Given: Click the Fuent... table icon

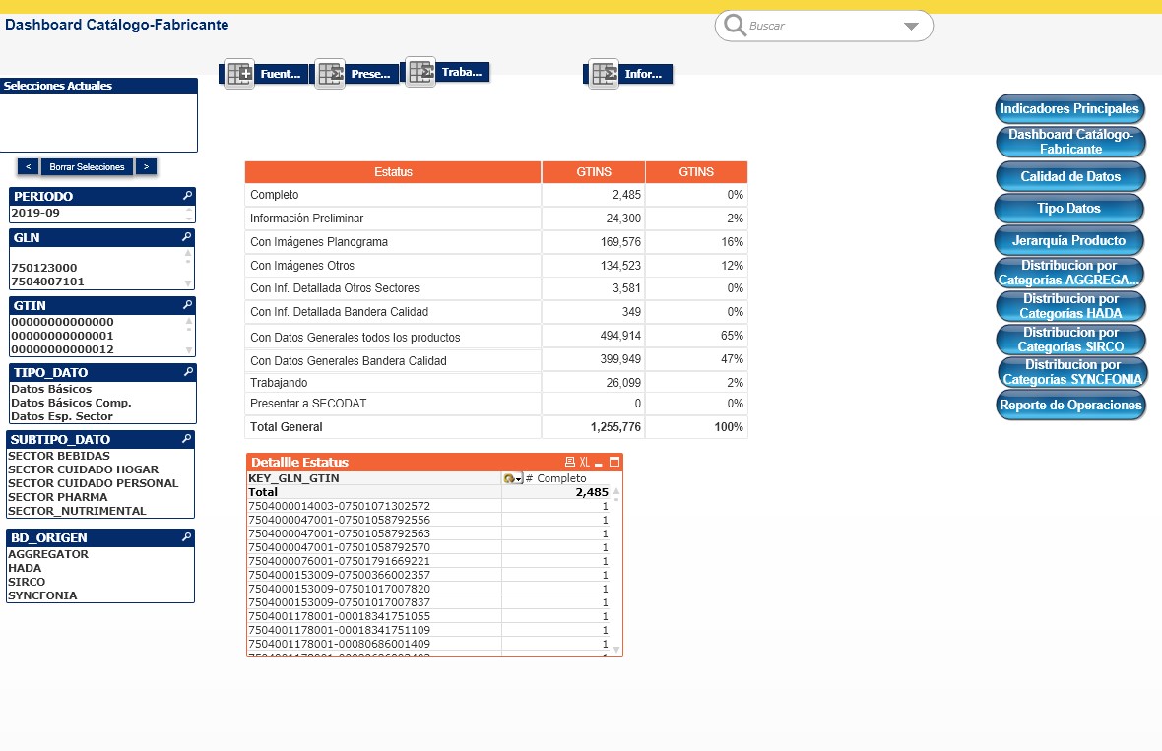Looking at the screenshot, I should [239, 74].
